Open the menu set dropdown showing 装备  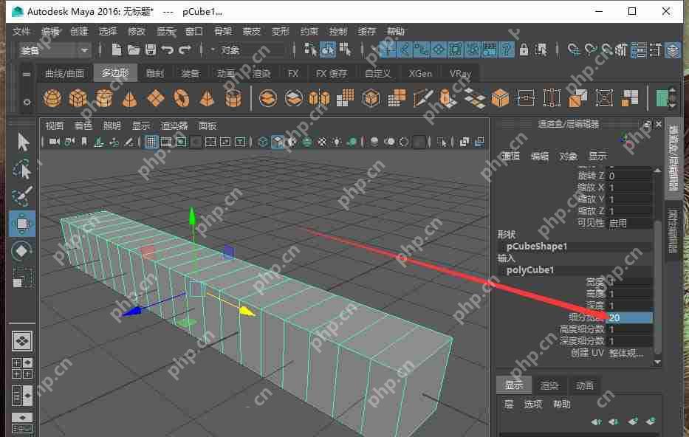click(x=54, y=50)
